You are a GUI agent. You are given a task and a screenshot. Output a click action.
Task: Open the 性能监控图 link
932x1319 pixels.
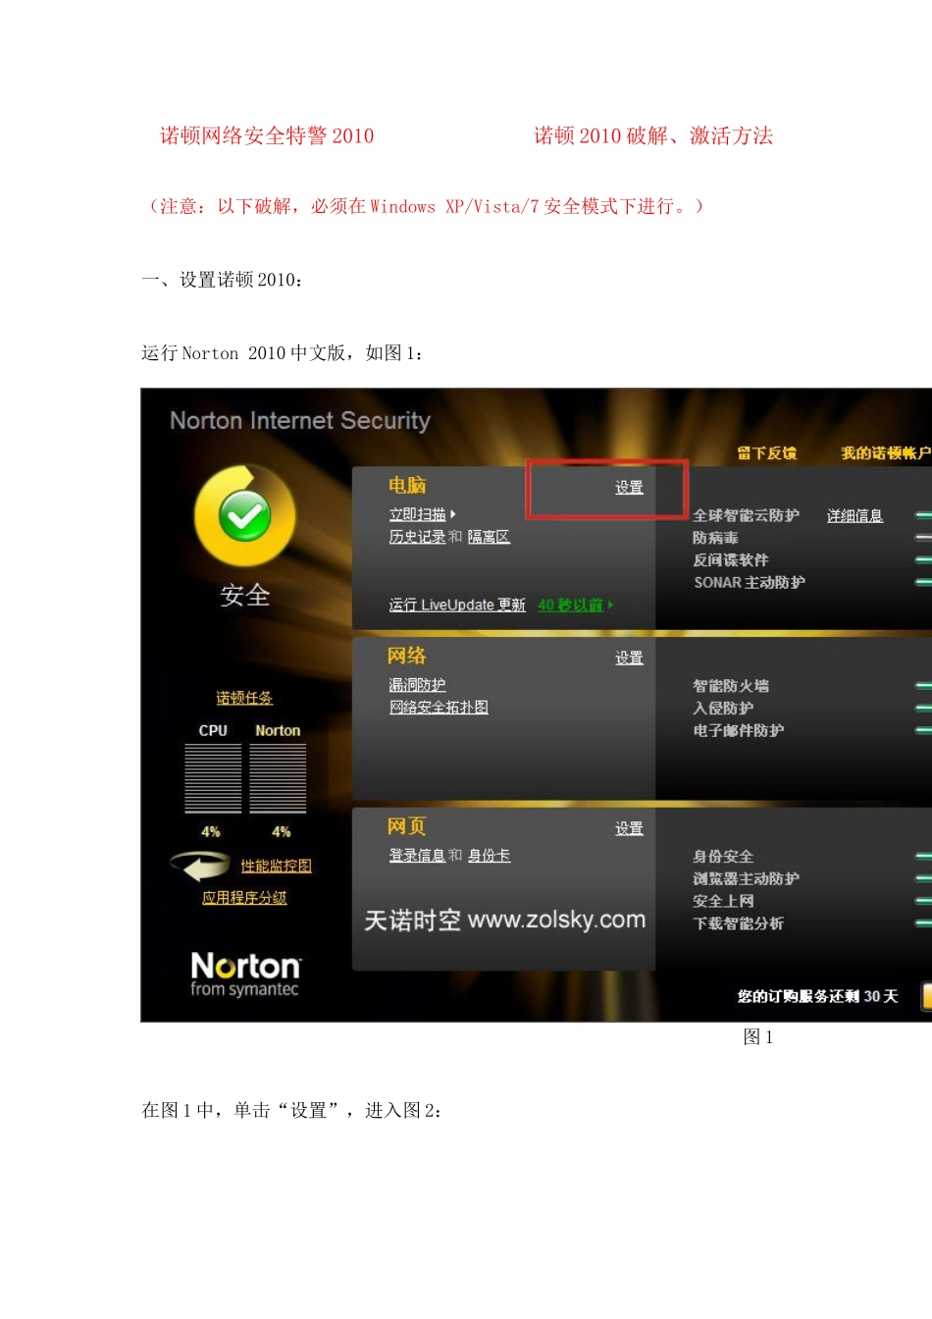[x=276, y=867]
